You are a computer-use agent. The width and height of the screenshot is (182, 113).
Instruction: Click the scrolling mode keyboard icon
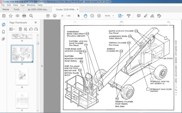[x=129, y=16]
